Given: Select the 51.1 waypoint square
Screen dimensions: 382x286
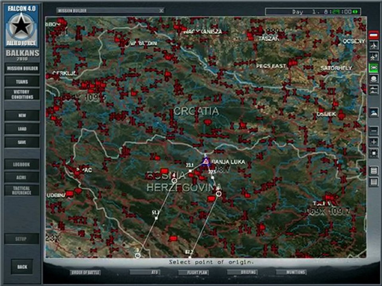Looking at the screenshot, I should (x=156, y=218).
